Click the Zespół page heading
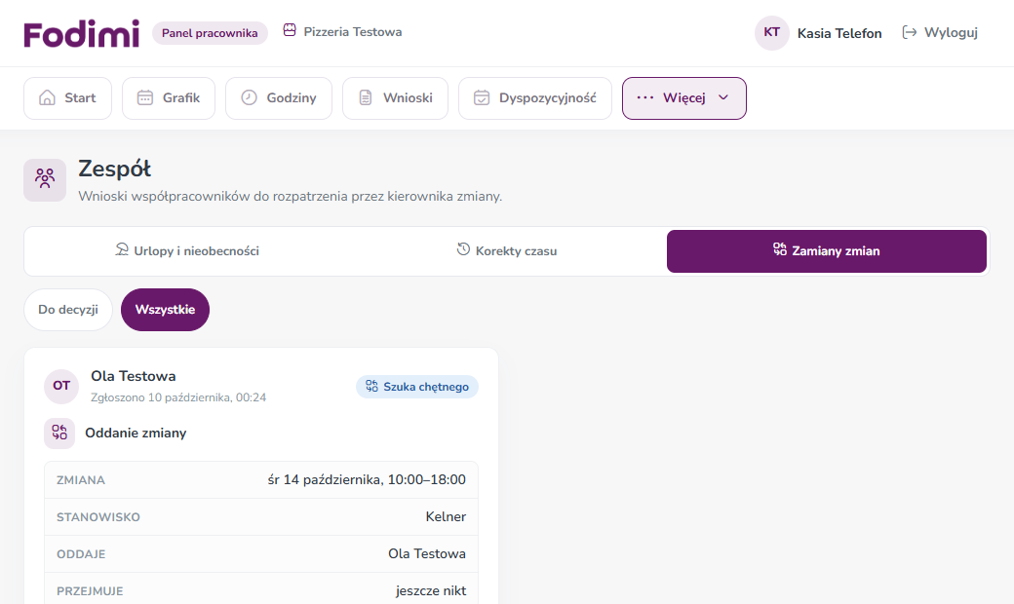 [x=114, y=169]
